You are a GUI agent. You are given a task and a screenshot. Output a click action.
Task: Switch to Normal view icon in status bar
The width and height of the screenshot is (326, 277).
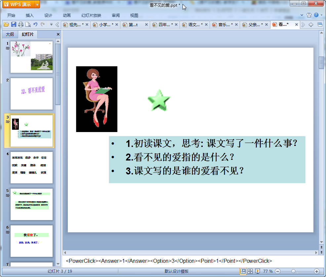point(243,271)
